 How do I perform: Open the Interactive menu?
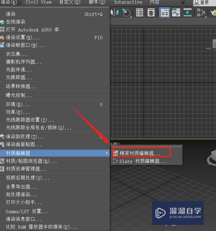click(128, 2)
